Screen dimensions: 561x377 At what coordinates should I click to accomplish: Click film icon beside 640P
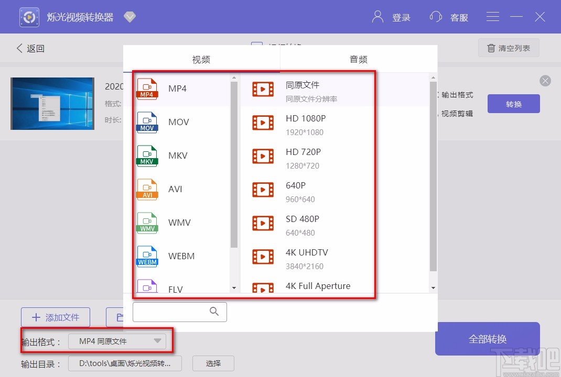[x=263, y=190]
